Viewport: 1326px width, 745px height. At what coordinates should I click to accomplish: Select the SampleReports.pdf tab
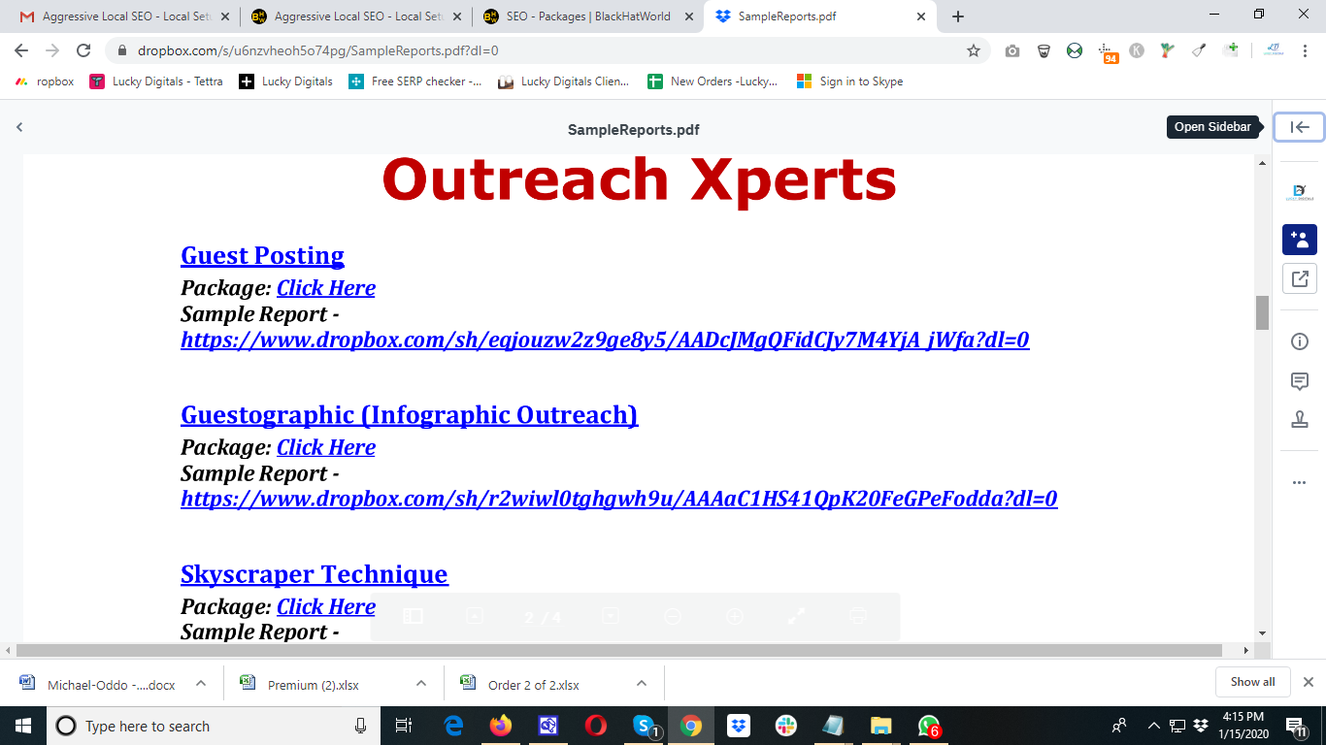click(820, 16)
